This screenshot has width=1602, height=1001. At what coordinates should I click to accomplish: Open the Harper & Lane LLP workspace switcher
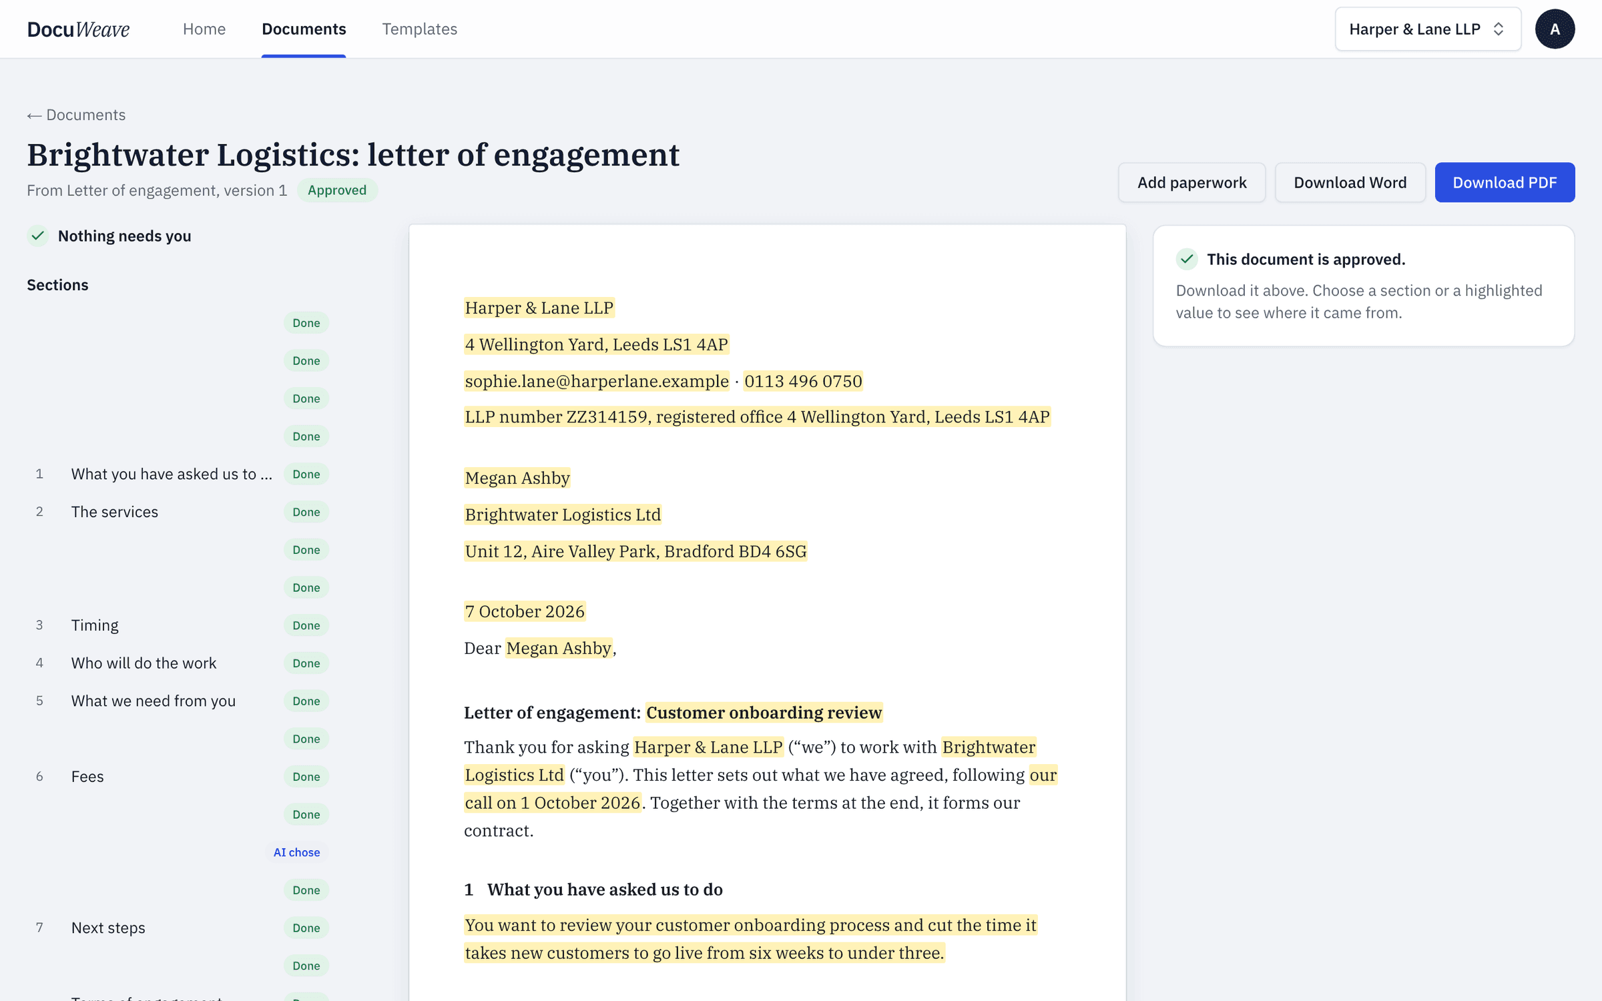point(1428,29)
